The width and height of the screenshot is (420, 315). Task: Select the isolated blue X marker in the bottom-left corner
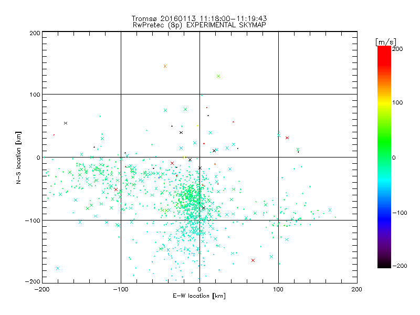point(58,268)
